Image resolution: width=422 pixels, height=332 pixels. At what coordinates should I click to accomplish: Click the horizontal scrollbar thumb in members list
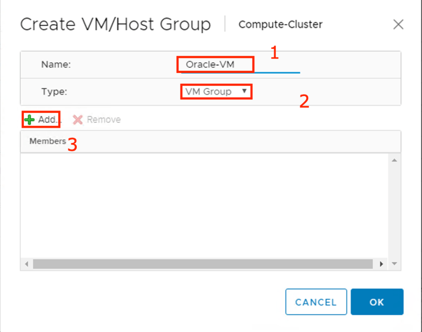[202, 264]
